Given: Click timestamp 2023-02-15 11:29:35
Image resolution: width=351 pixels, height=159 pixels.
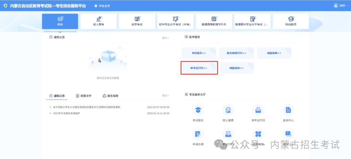Looking at the screenshot, I should [x=158, y=113].
